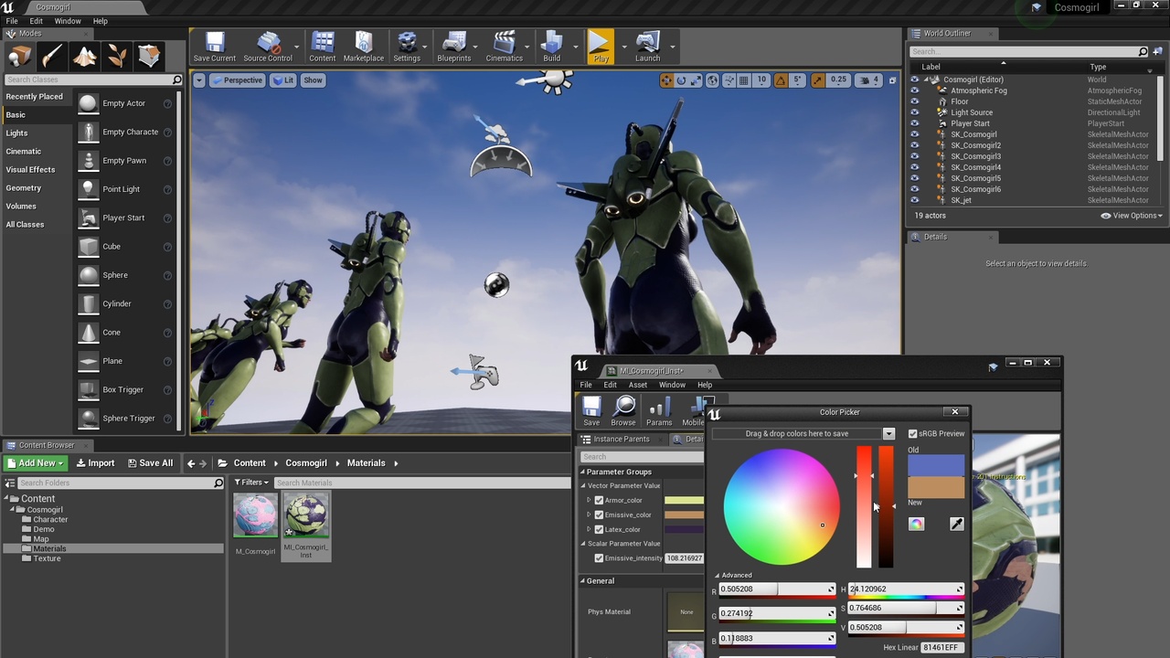Click the Save All button

150,463
